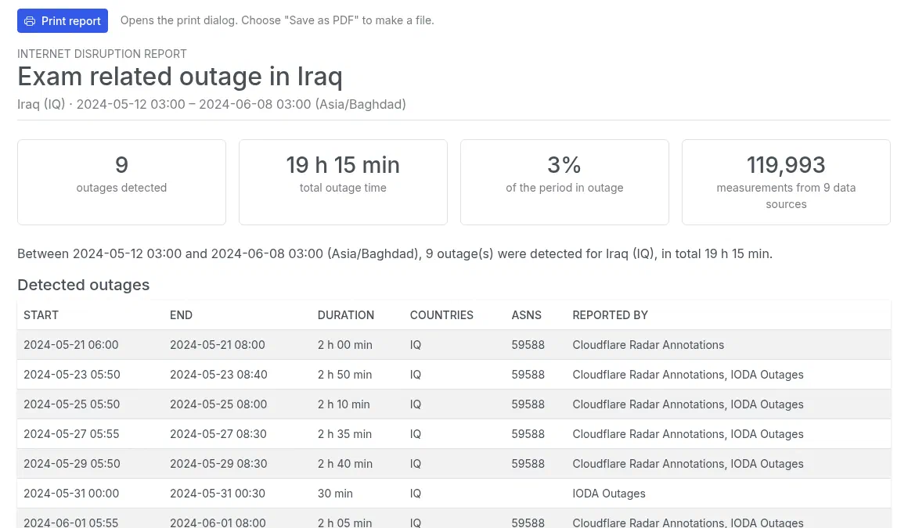Click the Print report button

point(63,21)
